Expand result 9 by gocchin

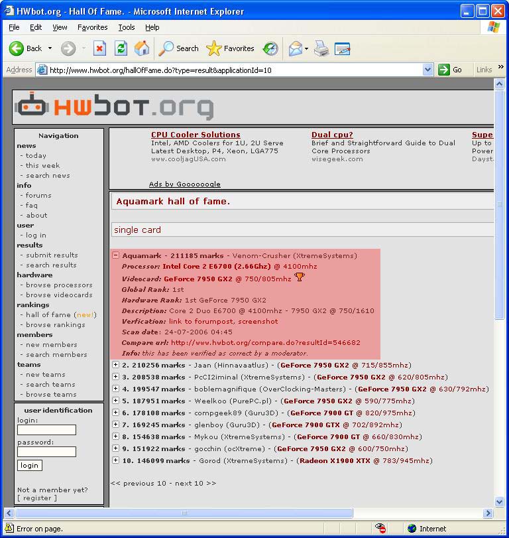click(x=115, y=448)
